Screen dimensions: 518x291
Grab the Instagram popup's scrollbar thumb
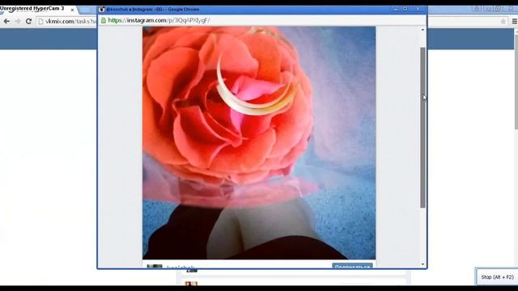point(422,128)
